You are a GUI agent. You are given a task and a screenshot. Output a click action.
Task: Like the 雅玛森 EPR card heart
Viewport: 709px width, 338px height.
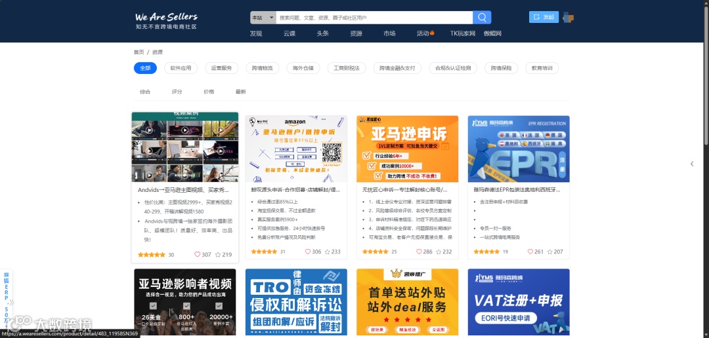point(530,252)
